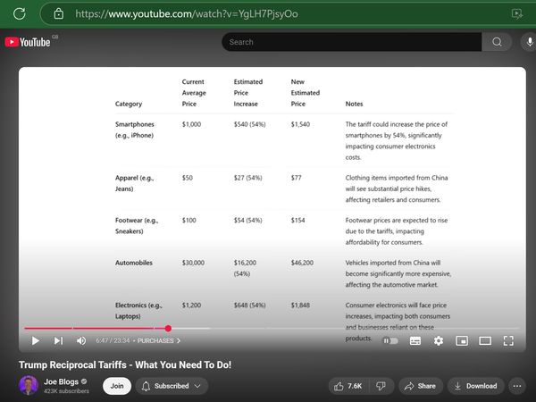Viewport: 536px width, 402px height.
Task: Toggle the autoplay switch
Action: [x=390, y=341]
